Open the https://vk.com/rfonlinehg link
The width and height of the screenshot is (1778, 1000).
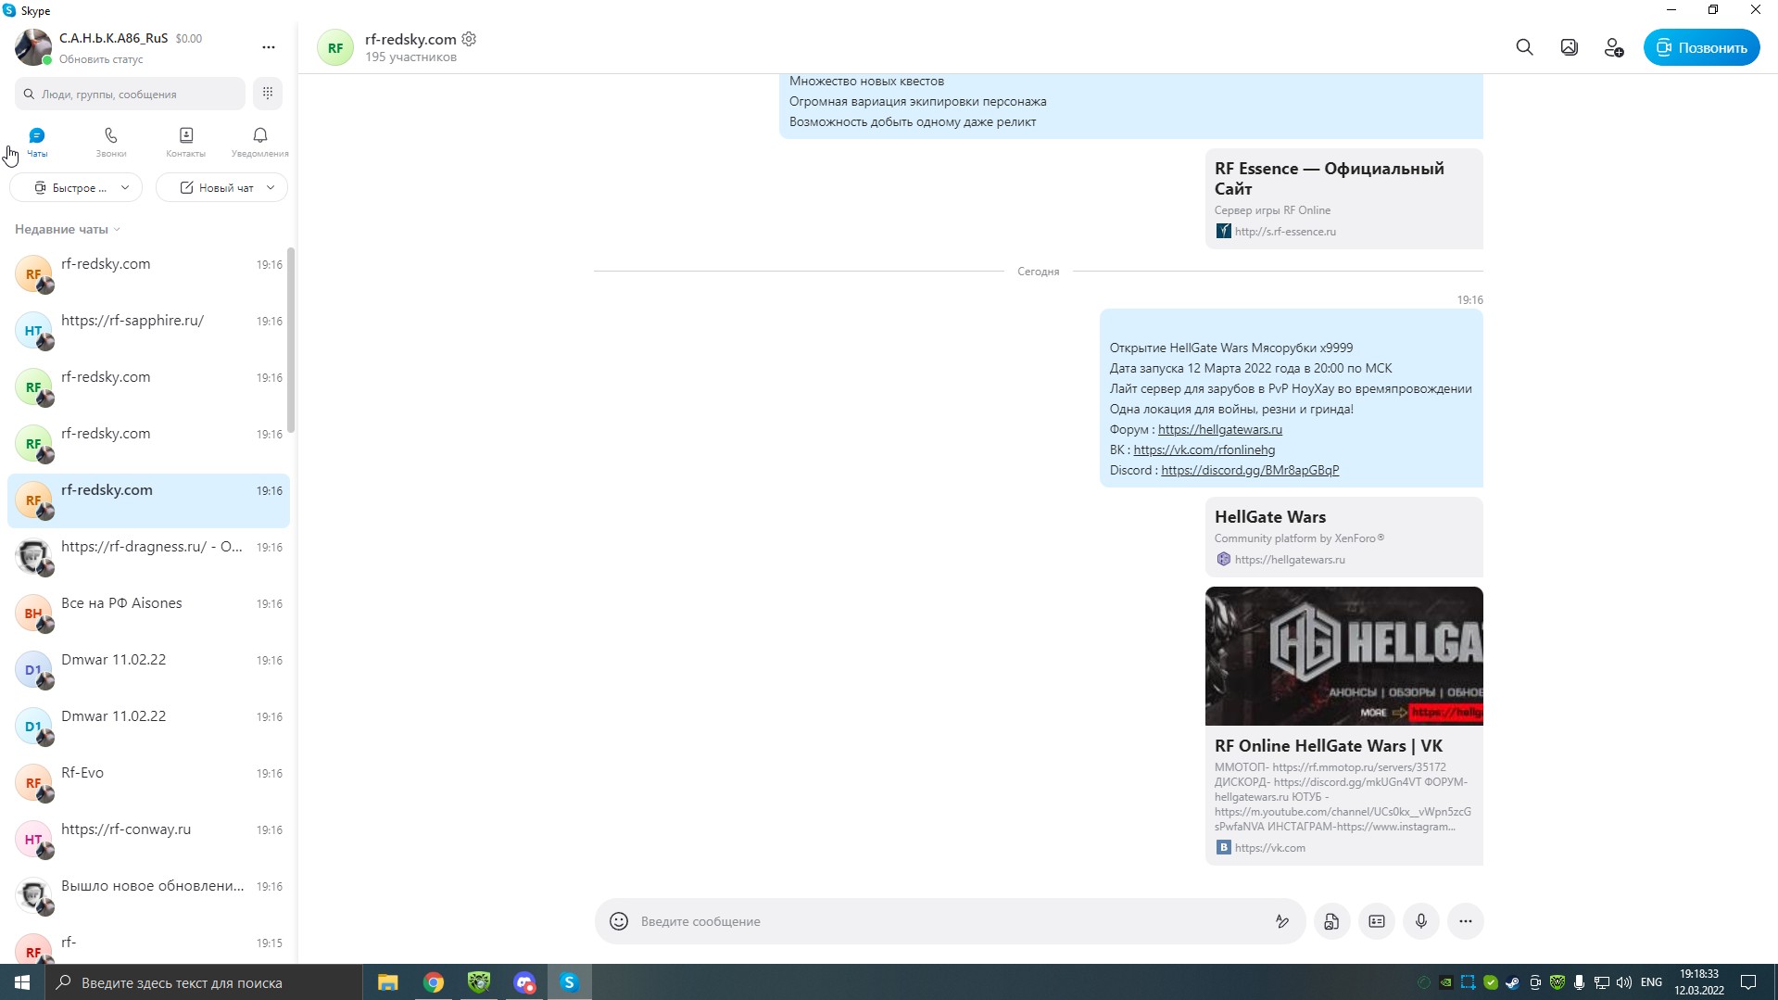click(1204, 449)
